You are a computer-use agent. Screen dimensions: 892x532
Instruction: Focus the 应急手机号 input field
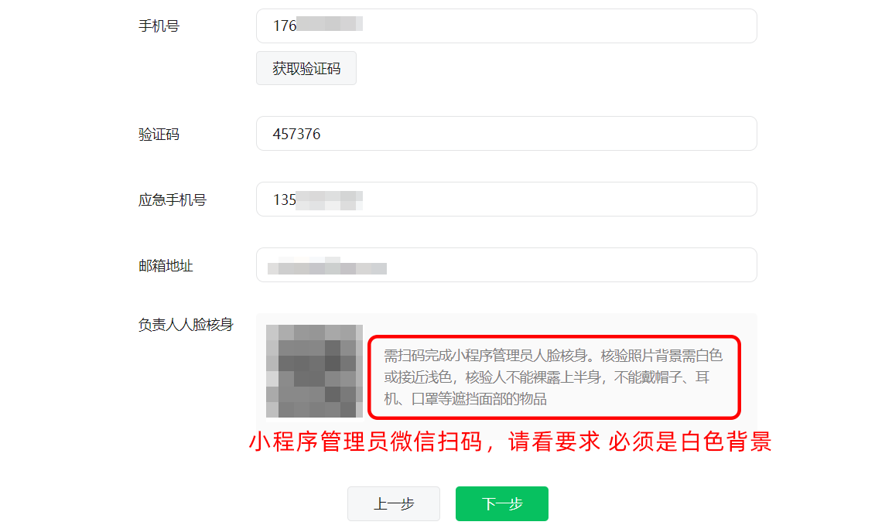pos(506,199)
